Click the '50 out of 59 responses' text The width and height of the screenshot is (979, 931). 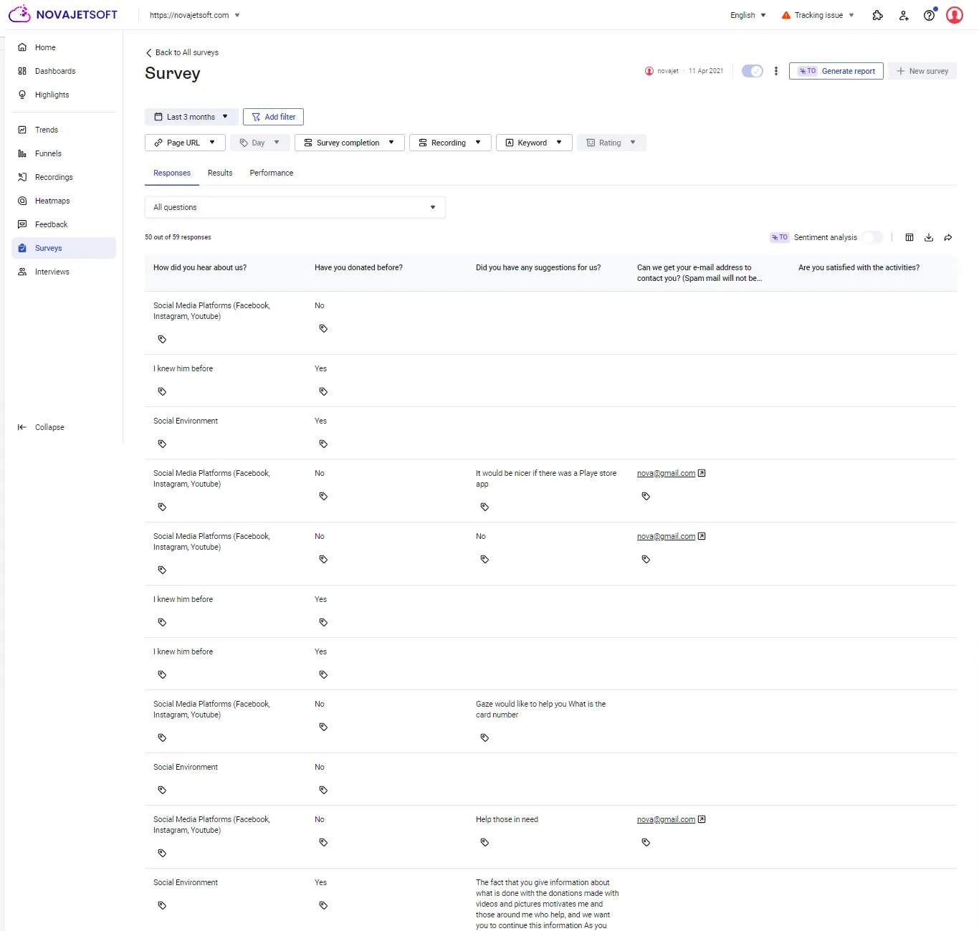(178, 237)
